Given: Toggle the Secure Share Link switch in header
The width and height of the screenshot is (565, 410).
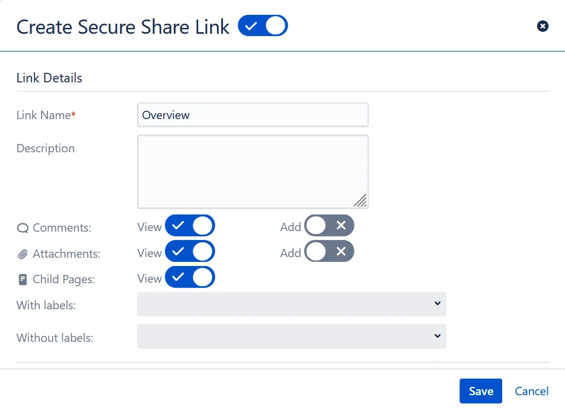Looking at the screenshot, I should point(263,26).
